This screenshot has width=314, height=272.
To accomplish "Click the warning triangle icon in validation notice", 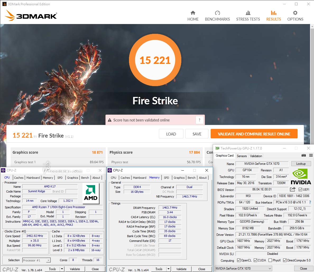I will pyautogui.click(x=109, y=120).
